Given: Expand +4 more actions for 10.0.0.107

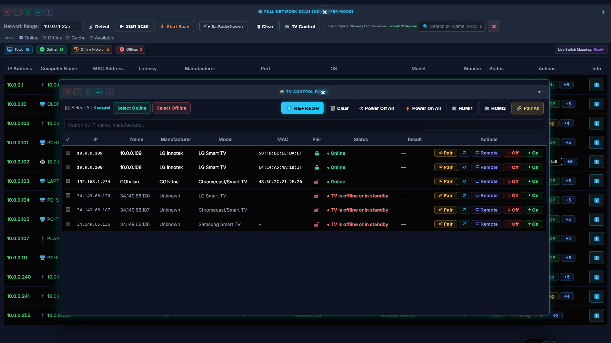Looking at the screenshot, I should pyautogui.click(x=568, y=238).
